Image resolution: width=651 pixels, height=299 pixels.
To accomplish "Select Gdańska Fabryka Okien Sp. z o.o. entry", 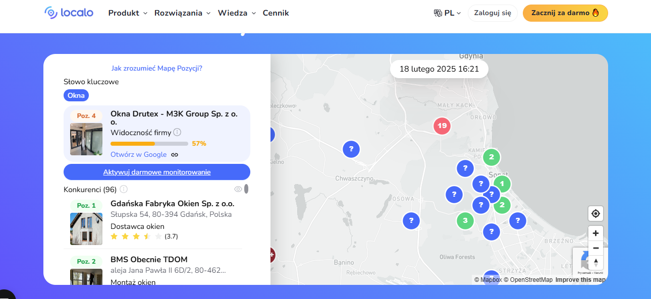I will pyautogui.click(x=173, y=204).
